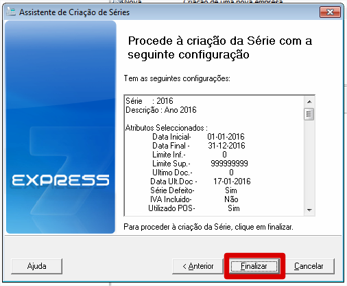Click the Data Inicial value 01-01-2016
This screenshot has width=347, height=286.
226,137
